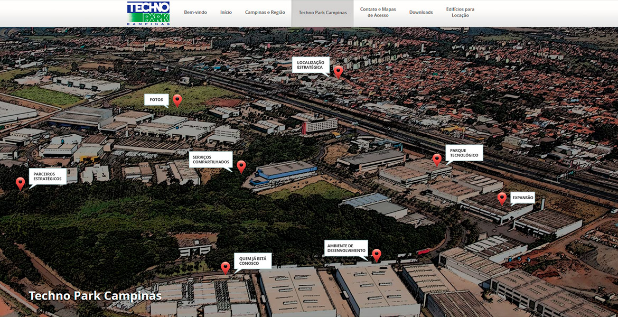This screenshot has height=317, width=618.
Task: Open Campinas e Região menu item
Action: (x=265, y=12)
